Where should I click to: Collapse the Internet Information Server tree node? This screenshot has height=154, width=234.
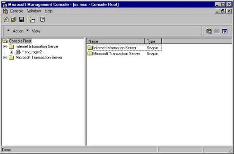[x=5, y=46]
